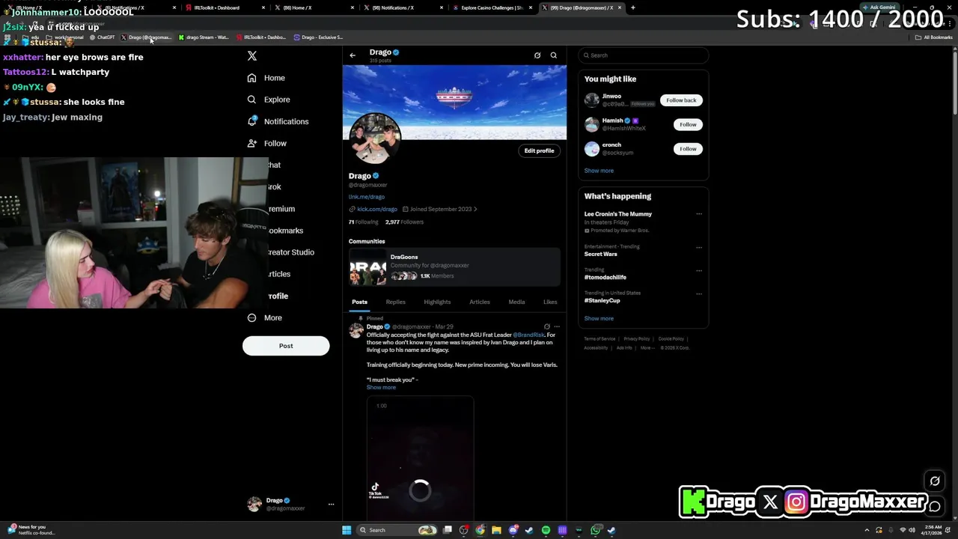Click the Grok icon in the profile header
This screenshot has width=958, height=539.
[537, 55]
